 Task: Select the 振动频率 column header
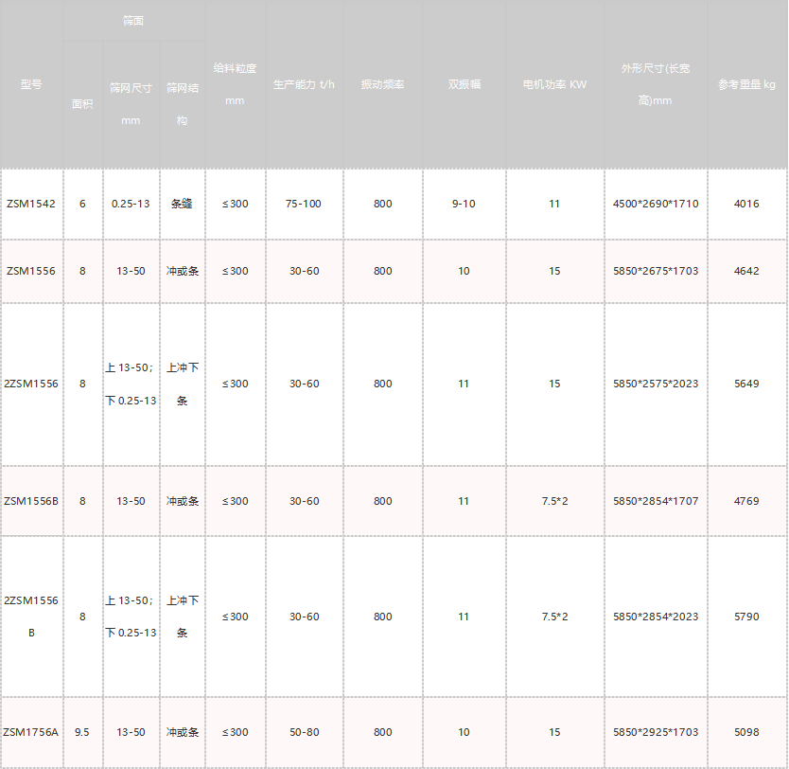click(x=382, y=84)
